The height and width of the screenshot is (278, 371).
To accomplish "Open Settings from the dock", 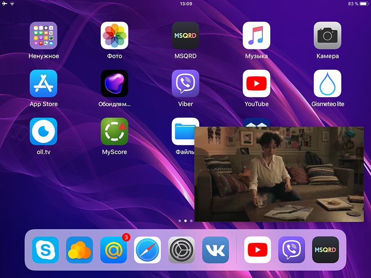I will point(181,250).
